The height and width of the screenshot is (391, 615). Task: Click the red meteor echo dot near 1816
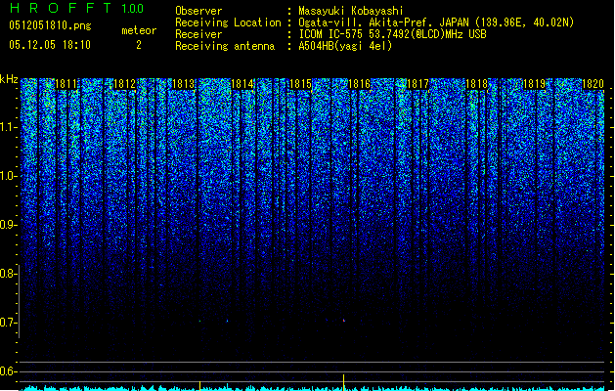point(344,321)
